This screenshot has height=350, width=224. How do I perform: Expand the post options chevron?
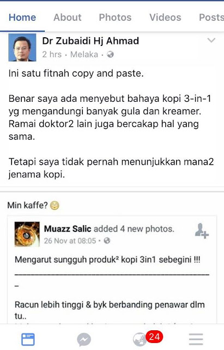click(x=211, y=40)
